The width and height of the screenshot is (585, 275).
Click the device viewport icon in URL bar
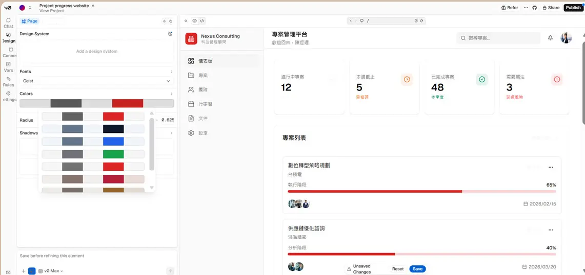tap(361, 21)
